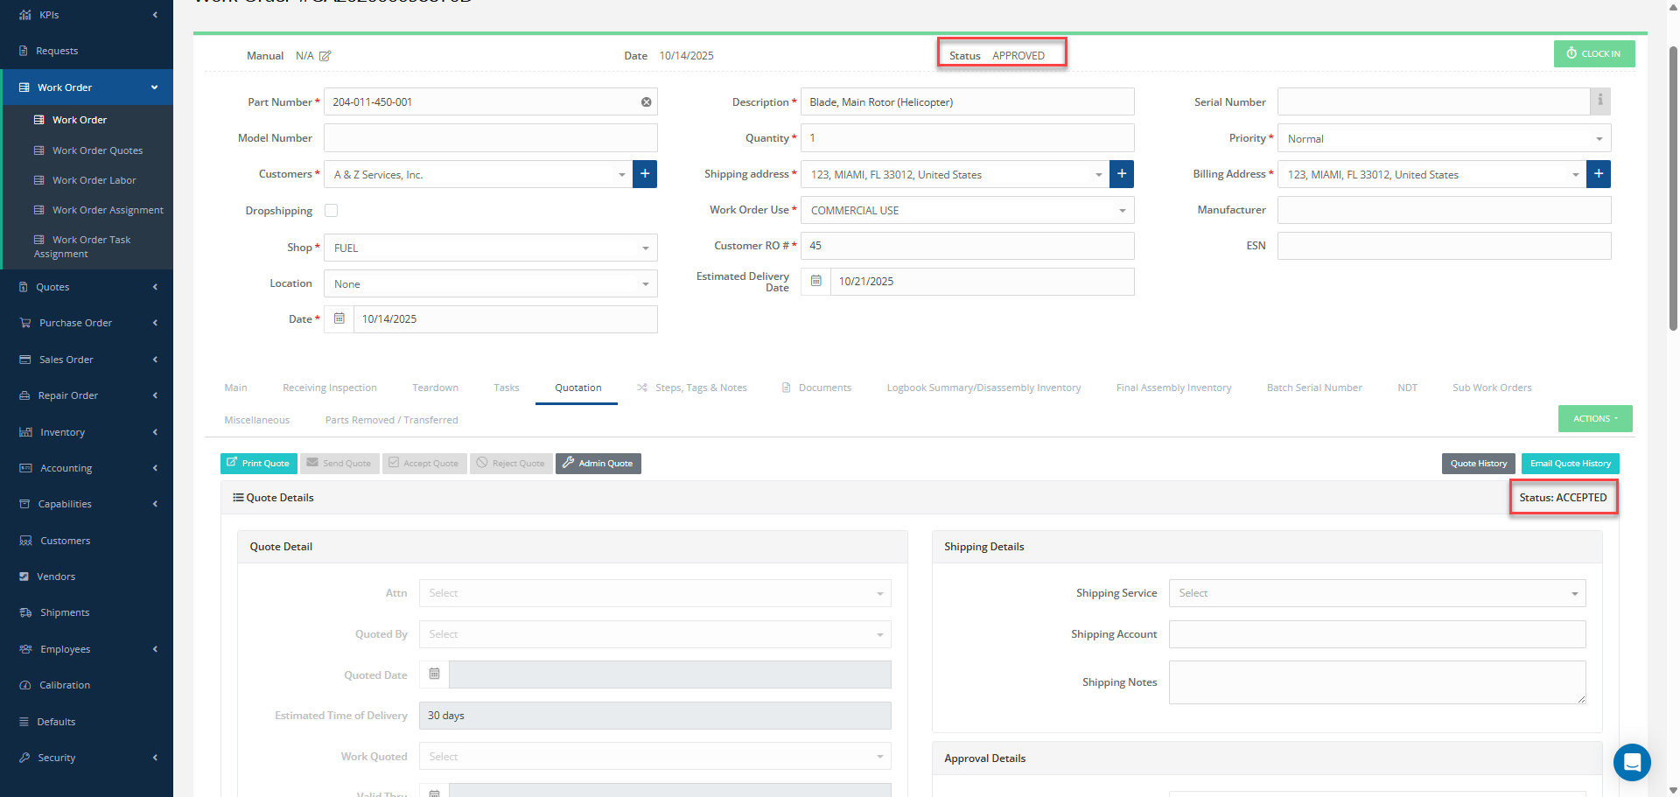Viewport: 1680px width, 797px height.
Task: Open the Work Order Use dropdown
Action: [x=967, y=210]
